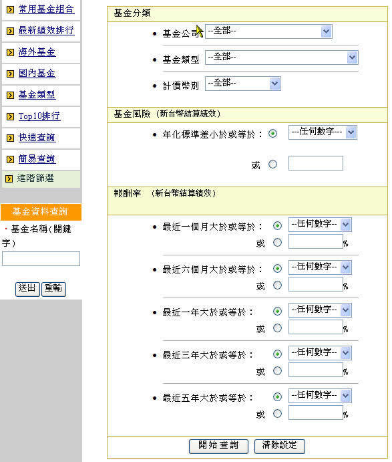
Task: Click custom 最近三年 percent field
Action: tap(315, 370)
